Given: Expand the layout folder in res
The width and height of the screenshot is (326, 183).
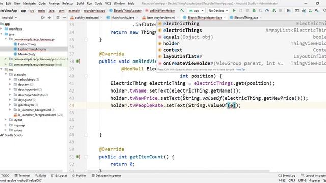Looking at the screenshot, I should [6, 120].
